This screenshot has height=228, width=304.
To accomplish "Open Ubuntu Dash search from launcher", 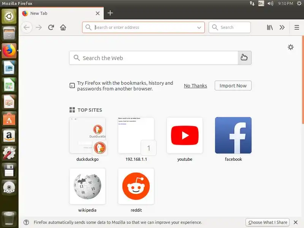I will click(x=9, y=16).
